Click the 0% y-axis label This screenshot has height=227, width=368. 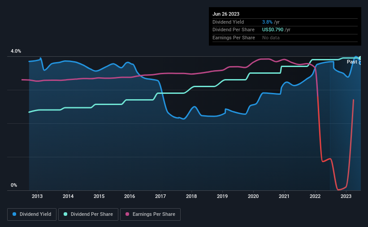(14, 185)
